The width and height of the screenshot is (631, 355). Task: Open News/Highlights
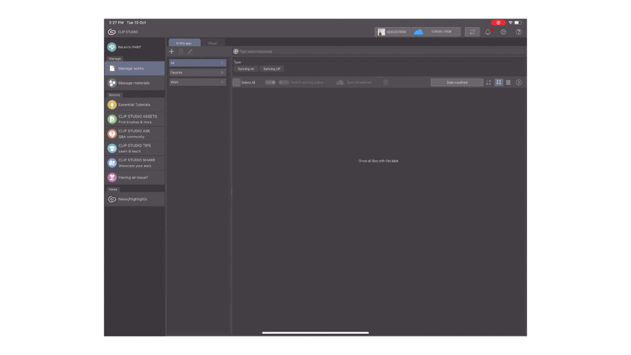click(135, 199)
